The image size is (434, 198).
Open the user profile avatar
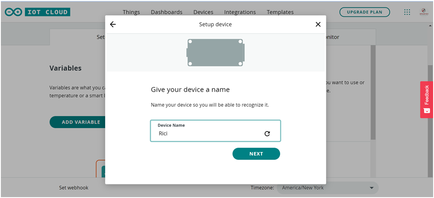pyautogui.click(x=424, y=12)
